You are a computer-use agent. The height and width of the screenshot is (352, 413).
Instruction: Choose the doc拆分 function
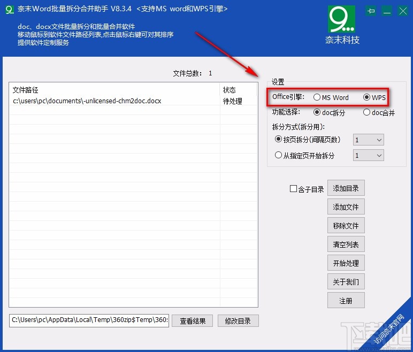[329, 113]
